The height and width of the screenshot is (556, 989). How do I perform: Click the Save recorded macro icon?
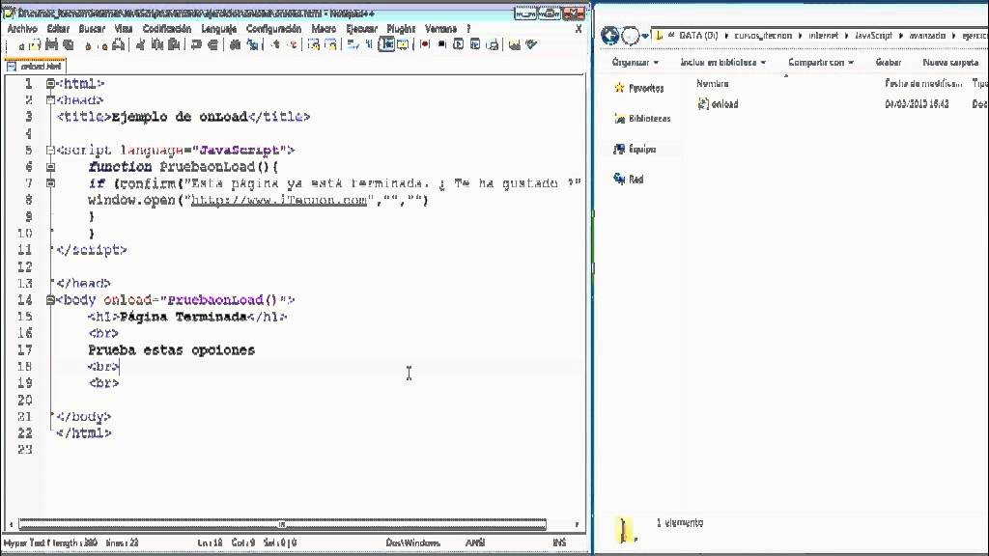(493, 44)
